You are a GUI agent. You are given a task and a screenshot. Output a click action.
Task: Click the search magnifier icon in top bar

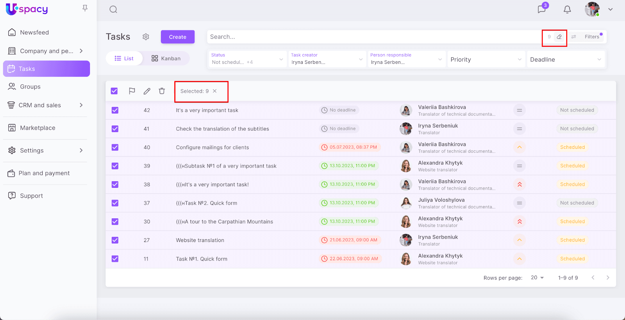[113, 9]
